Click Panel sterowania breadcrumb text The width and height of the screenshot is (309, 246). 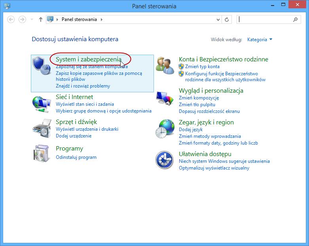[x=79, y=19]
